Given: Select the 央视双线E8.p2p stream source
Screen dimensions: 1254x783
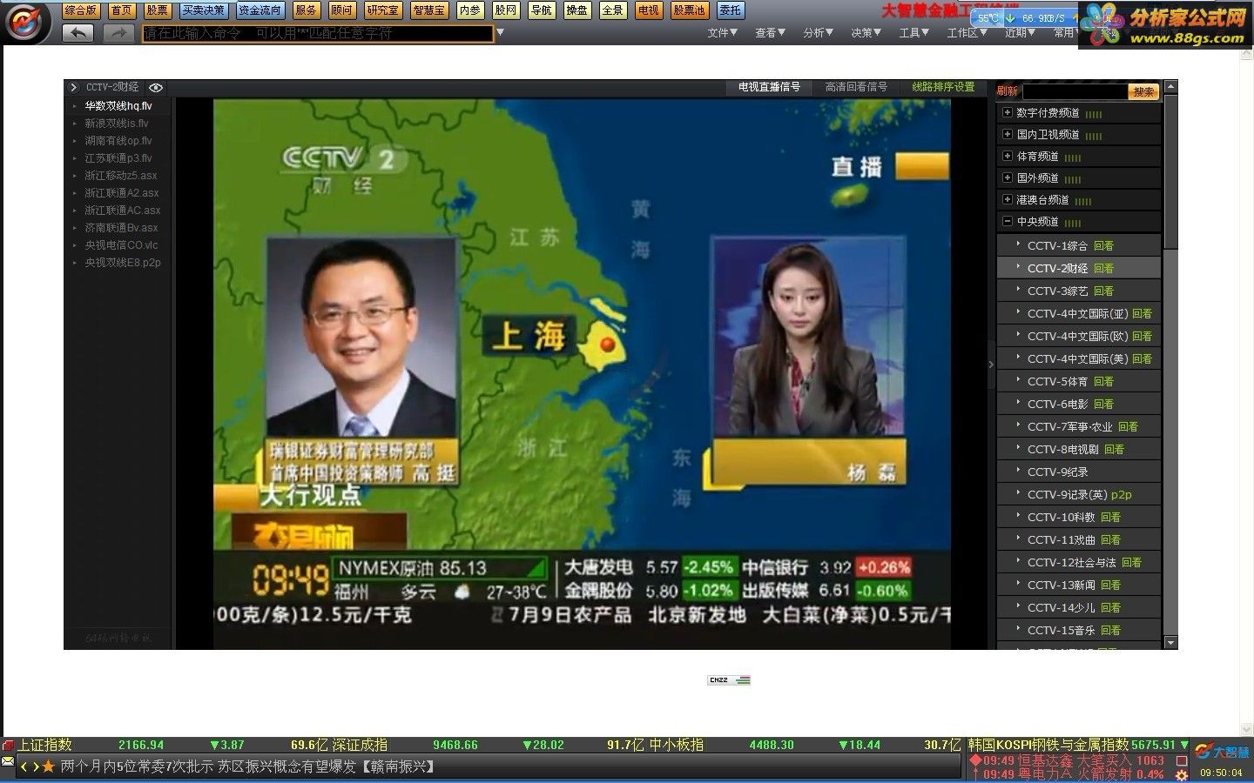Looking at the screenshot, I should [123, 263].
